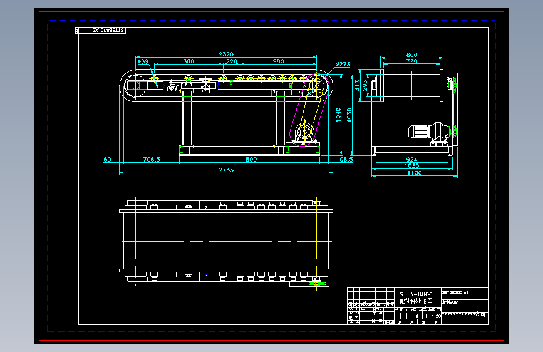The width and height of the screenshot is (543, 352).
Task: Click the 706.5 dimension text
Action: (x=152, y=159)
